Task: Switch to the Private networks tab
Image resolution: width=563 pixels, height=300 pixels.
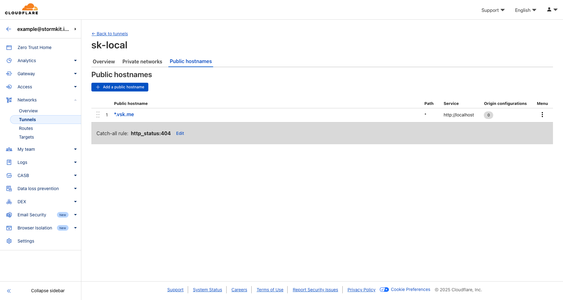Action: tap(142, 61)
